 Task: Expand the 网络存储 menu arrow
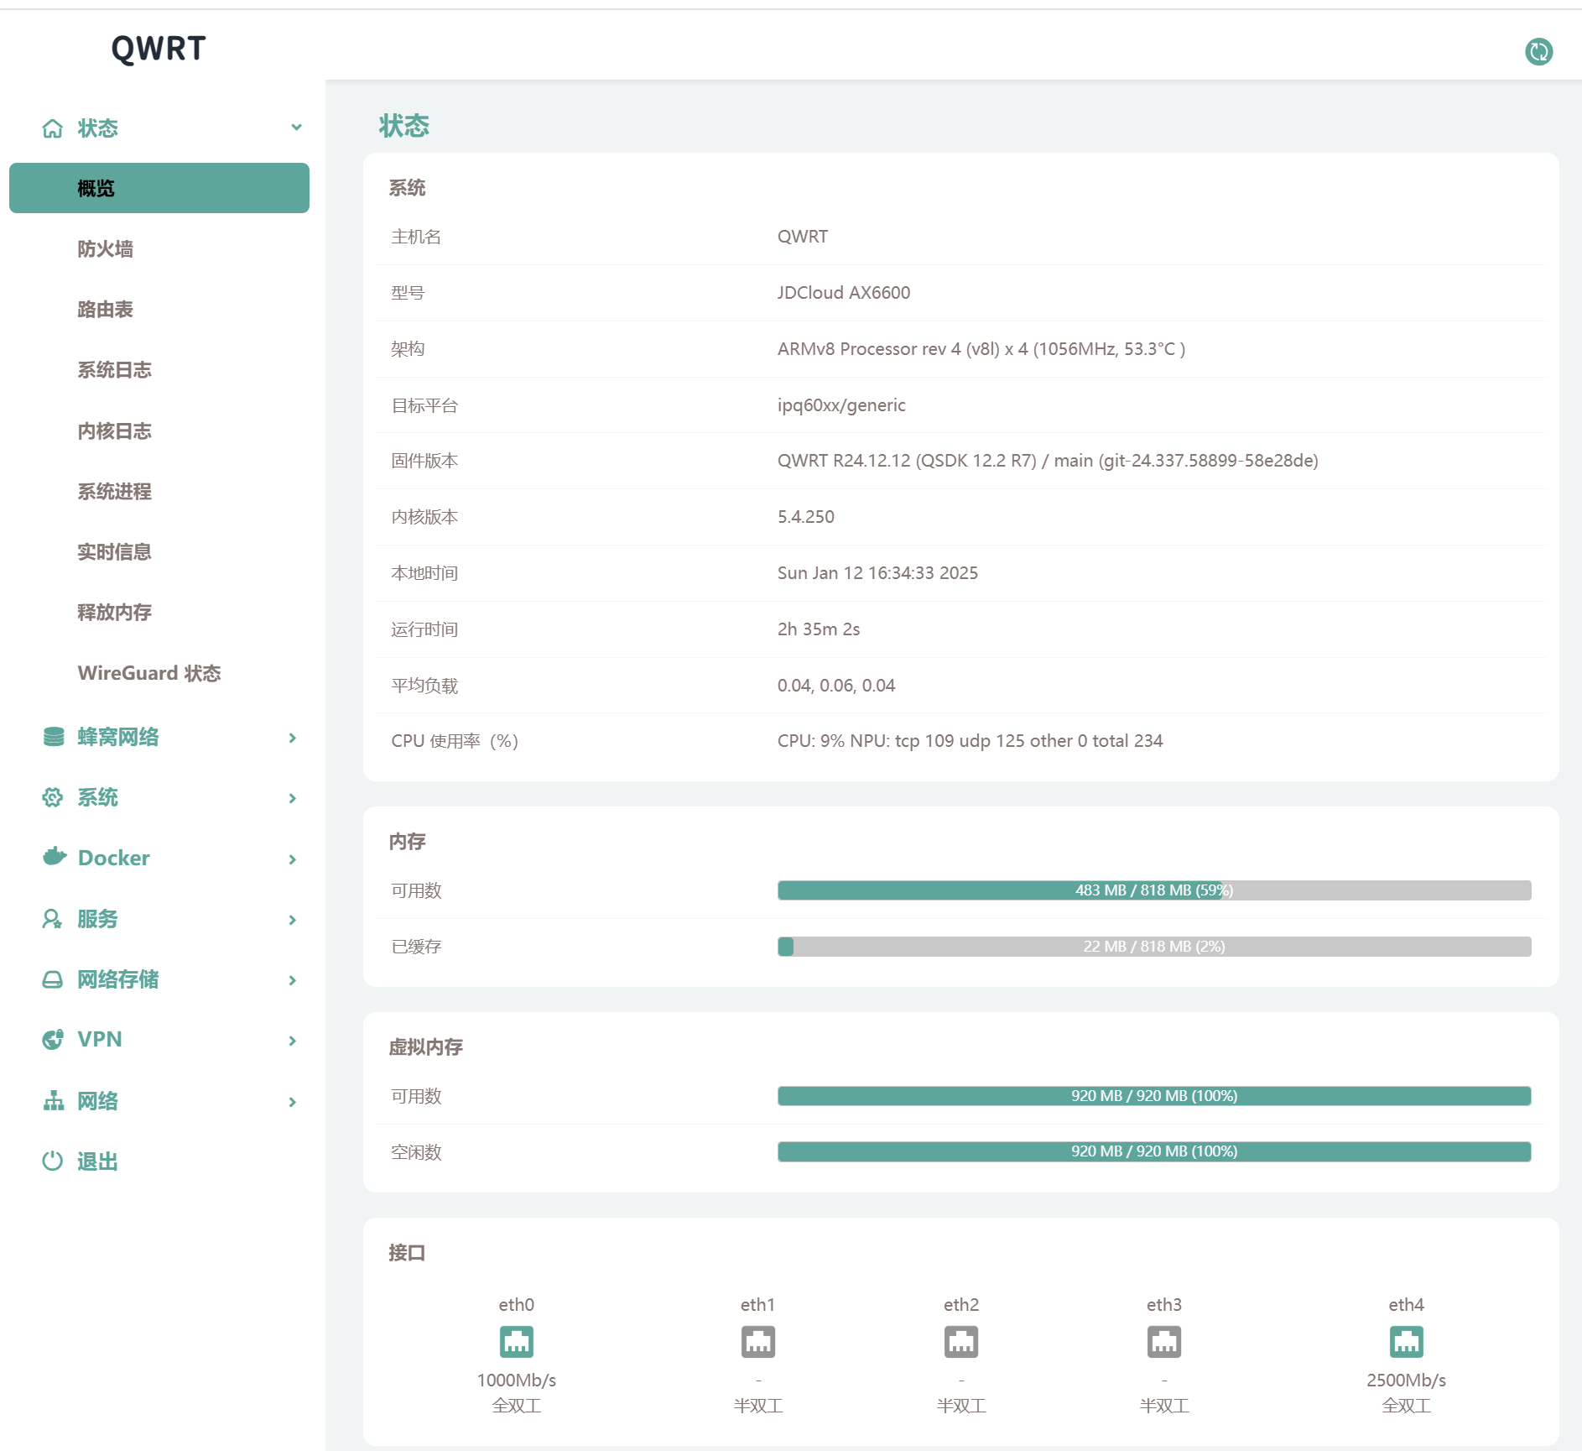click(292, 980)
